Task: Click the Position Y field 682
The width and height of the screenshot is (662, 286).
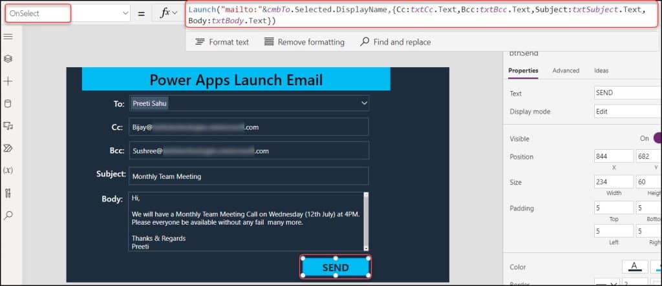Action: [x=648, y=156]
